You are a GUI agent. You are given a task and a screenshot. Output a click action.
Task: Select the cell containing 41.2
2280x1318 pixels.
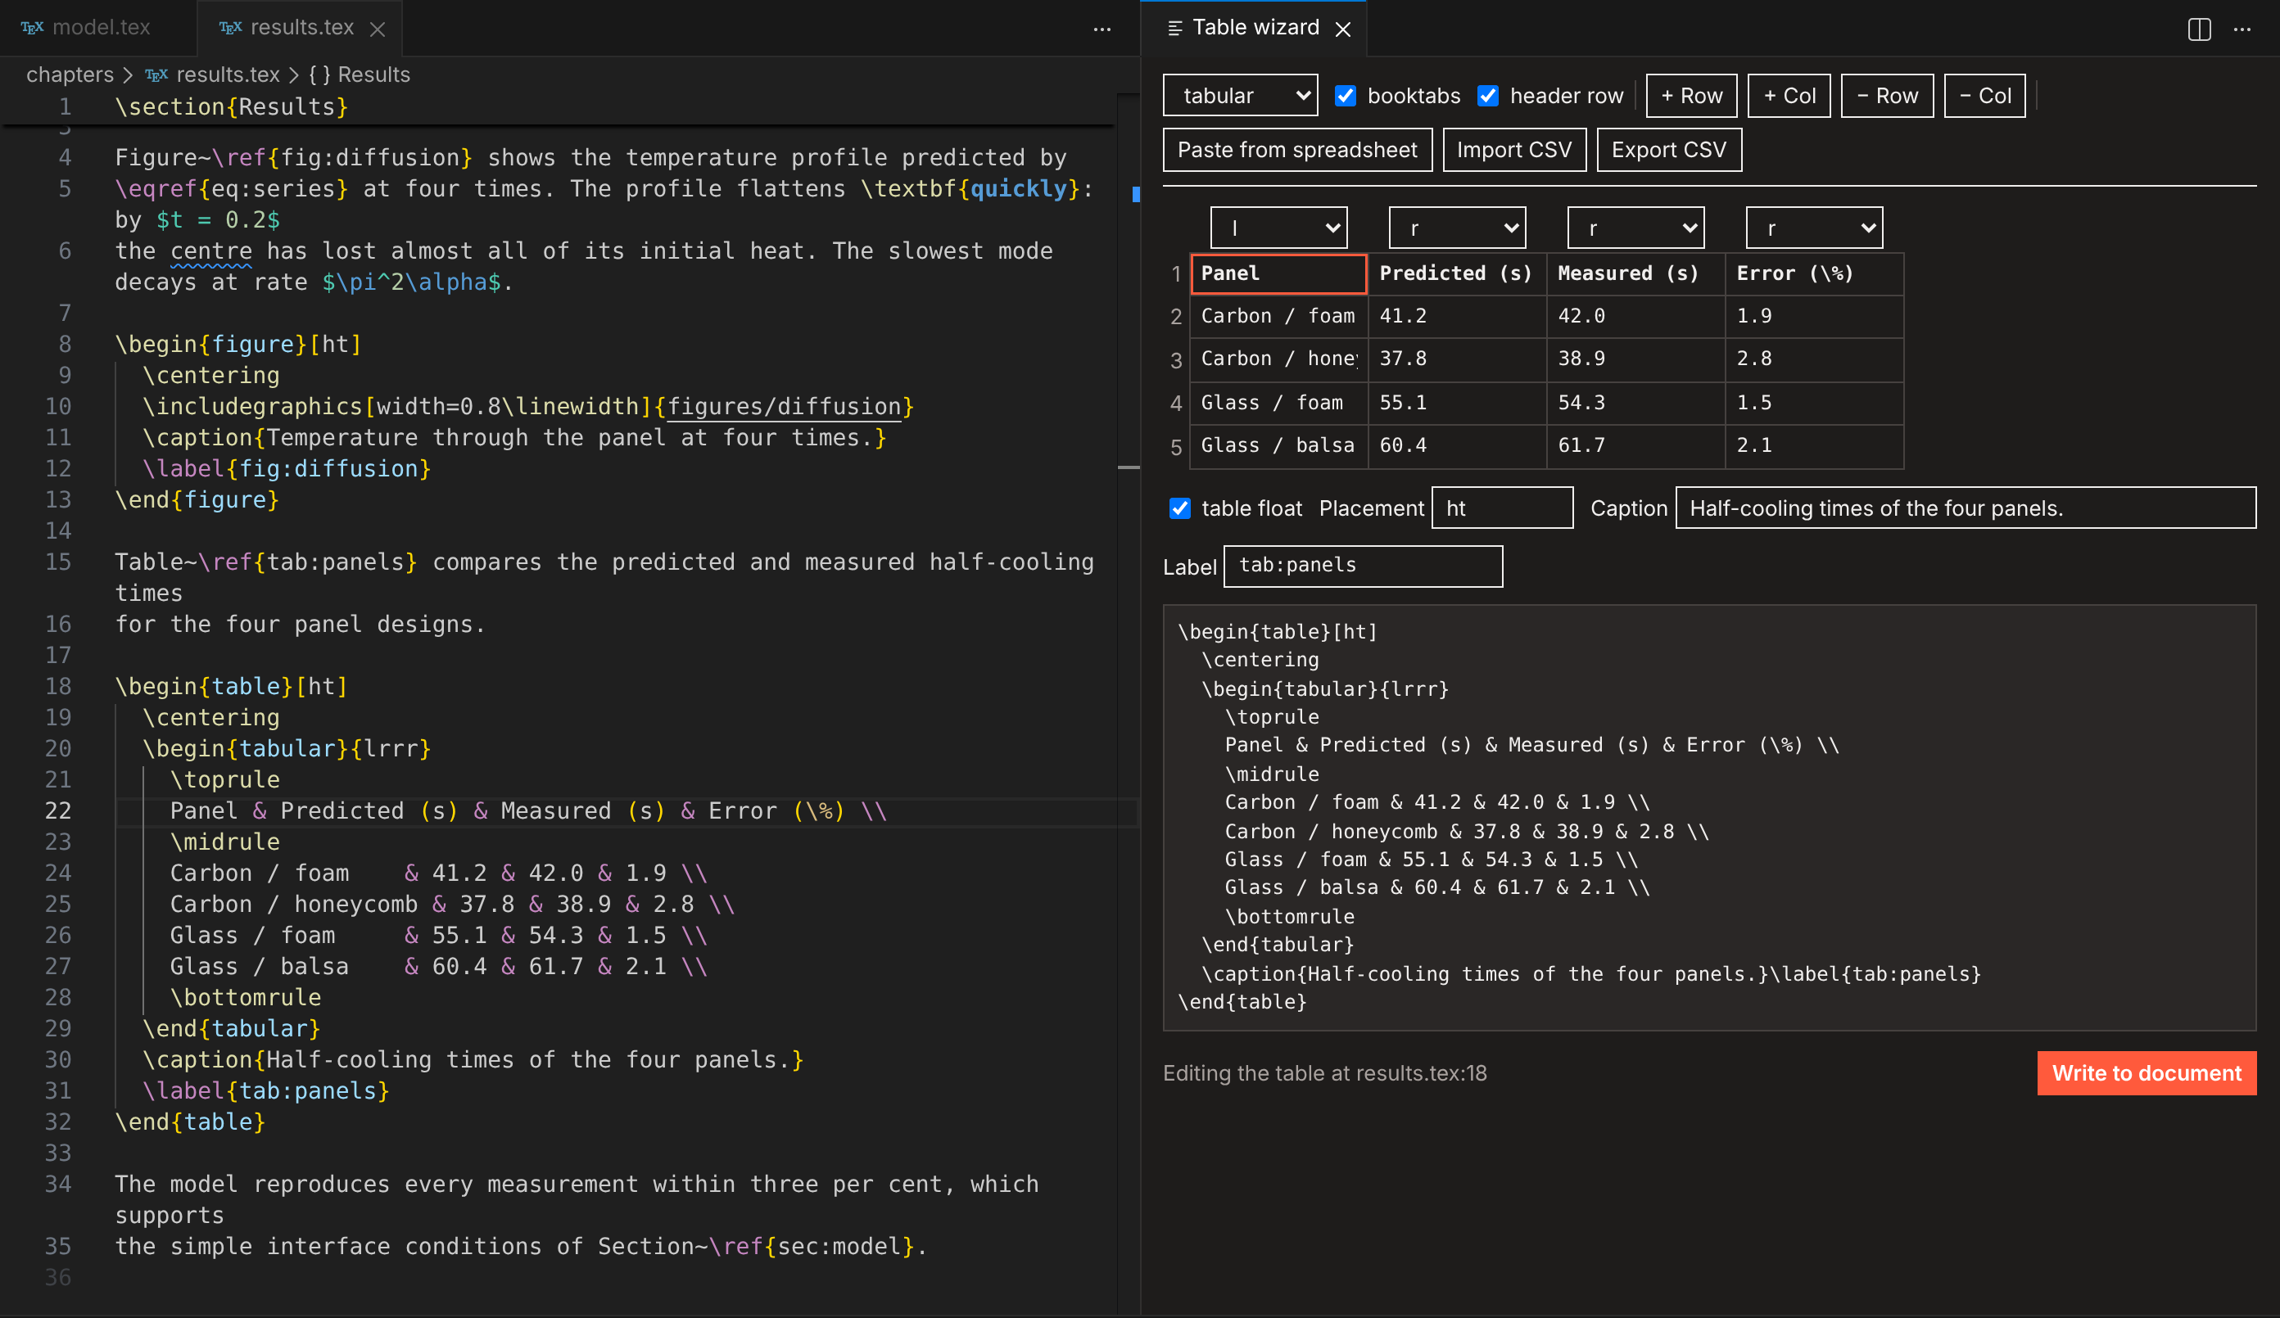click(1457, 317)
